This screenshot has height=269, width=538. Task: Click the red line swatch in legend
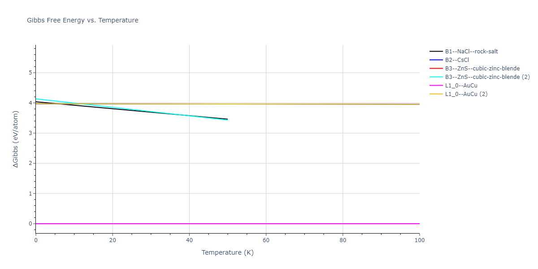[436, 69]
